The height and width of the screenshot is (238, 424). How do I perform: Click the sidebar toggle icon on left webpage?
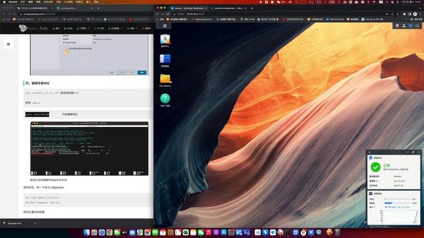[x=9, y=44]
